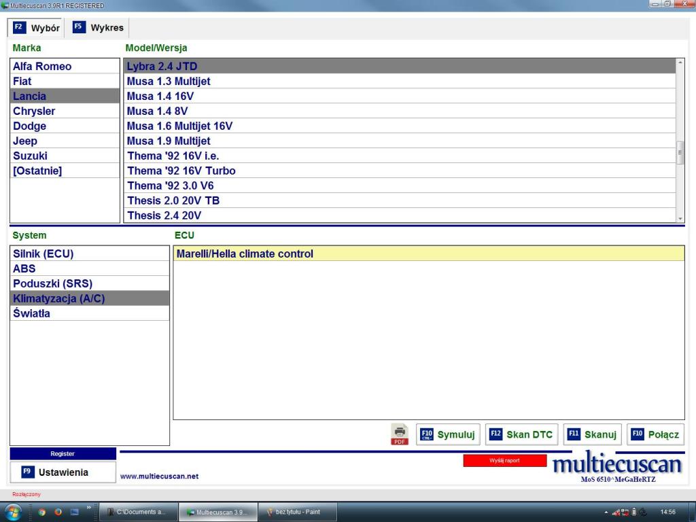Viewport: 696px width, 522px height.
Task: Click the Windows Start orb
Action: point(12,512)
